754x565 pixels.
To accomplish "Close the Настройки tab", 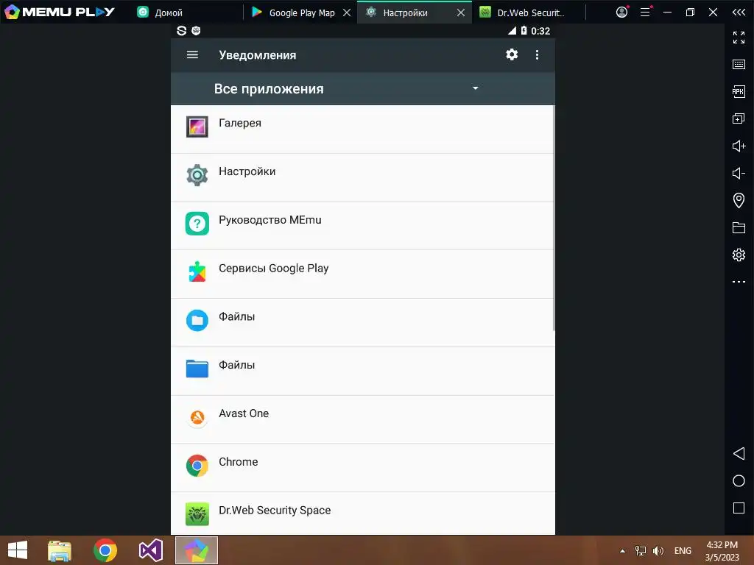I will pos(461,13).
